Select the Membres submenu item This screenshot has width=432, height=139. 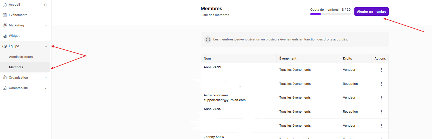[16, 67]
